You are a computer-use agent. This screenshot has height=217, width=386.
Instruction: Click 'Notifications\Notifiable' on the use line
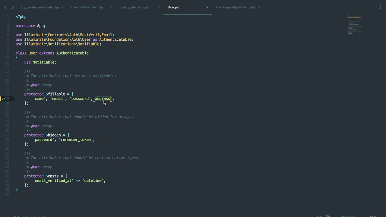coord(74,44)
